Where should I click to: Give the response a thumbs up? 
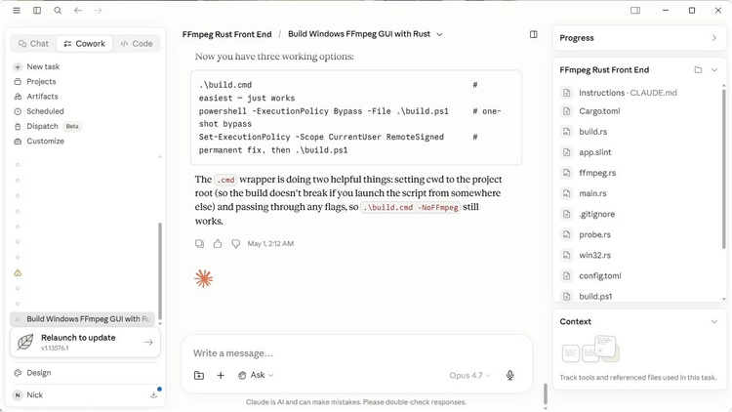tap(218, 244)
